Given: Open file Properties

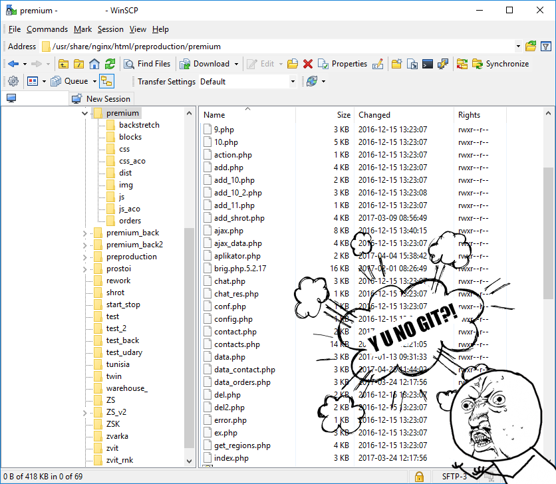Looking at the screenshot, I should 343,64.
